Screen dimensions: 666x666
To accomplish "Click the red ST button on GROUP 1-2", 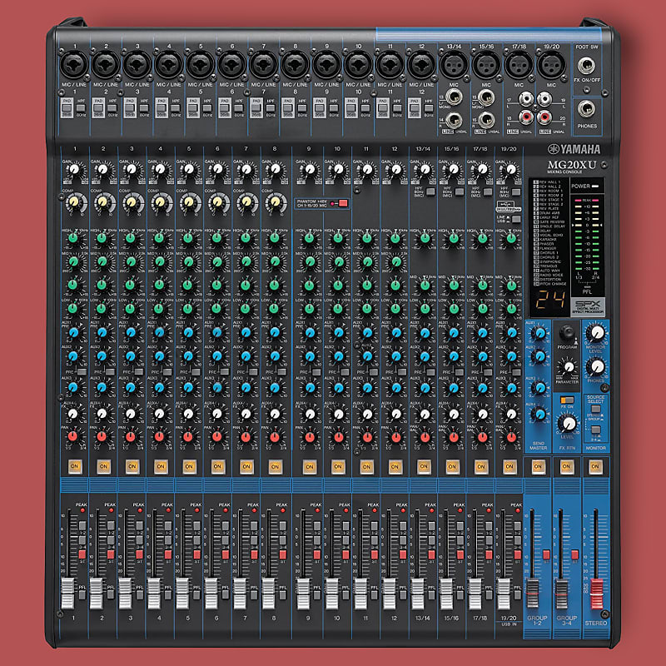I will click(546, 554).
